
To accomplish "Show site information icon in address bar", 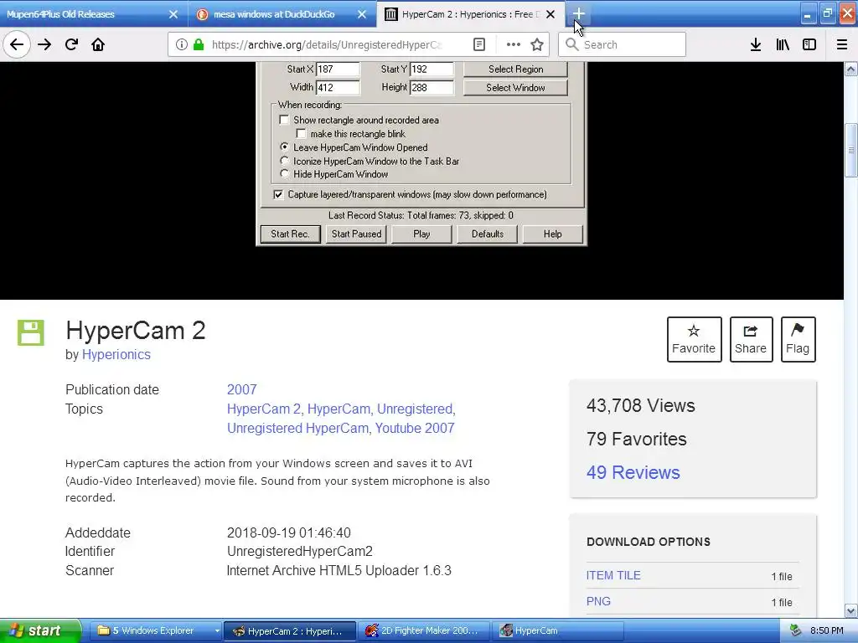I will (181, 45).
